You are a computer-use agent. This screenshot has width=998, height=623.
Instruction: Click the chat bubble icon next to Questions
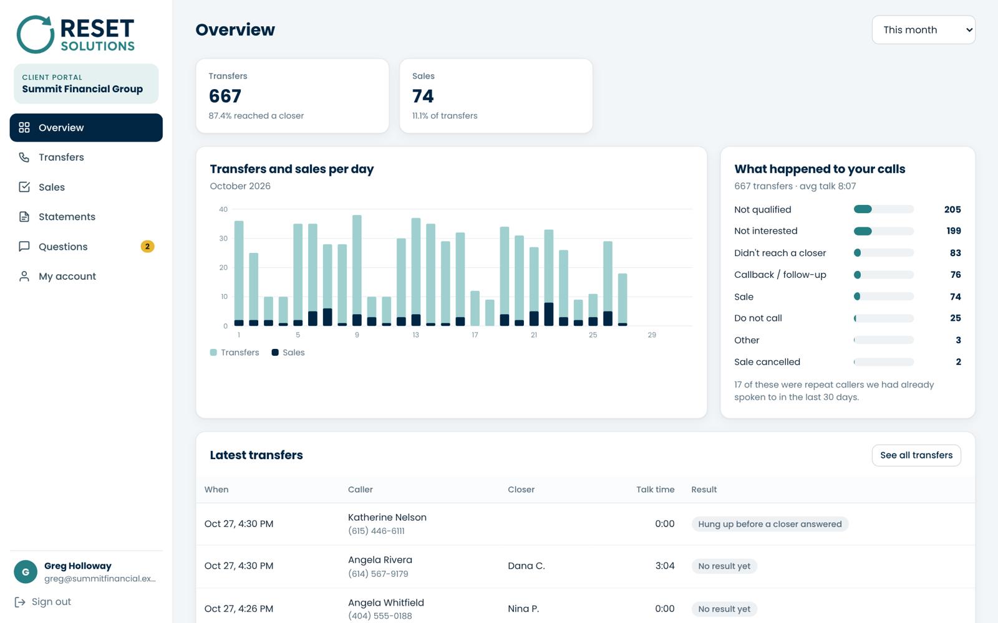pyautogui.click(x=24, y=246)
